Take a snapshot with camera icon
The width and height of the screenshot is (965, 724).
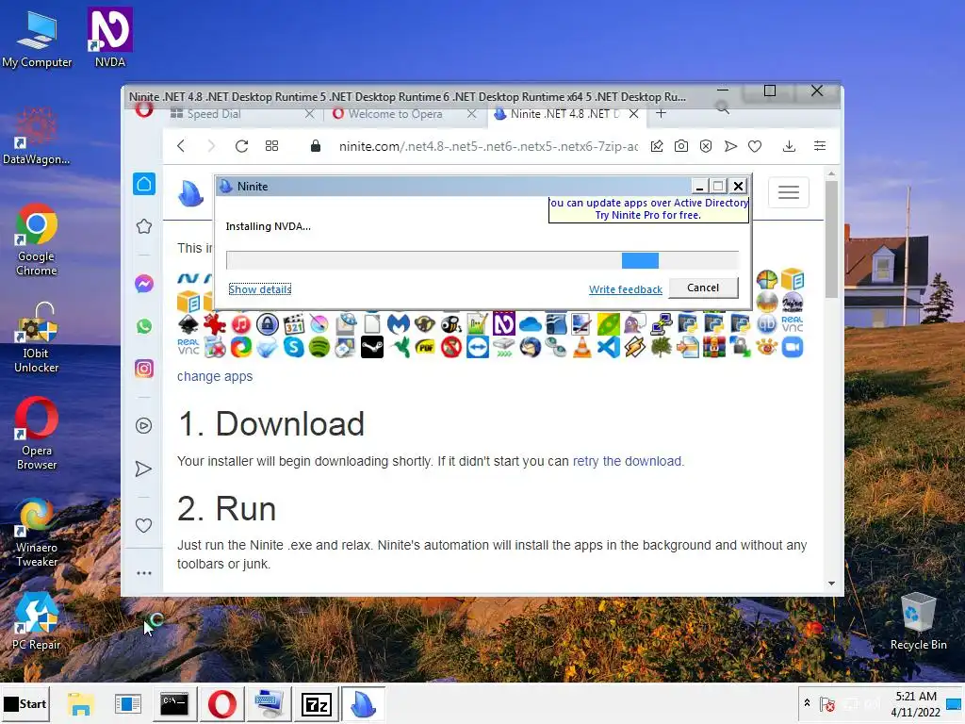(x=681, y=146)
